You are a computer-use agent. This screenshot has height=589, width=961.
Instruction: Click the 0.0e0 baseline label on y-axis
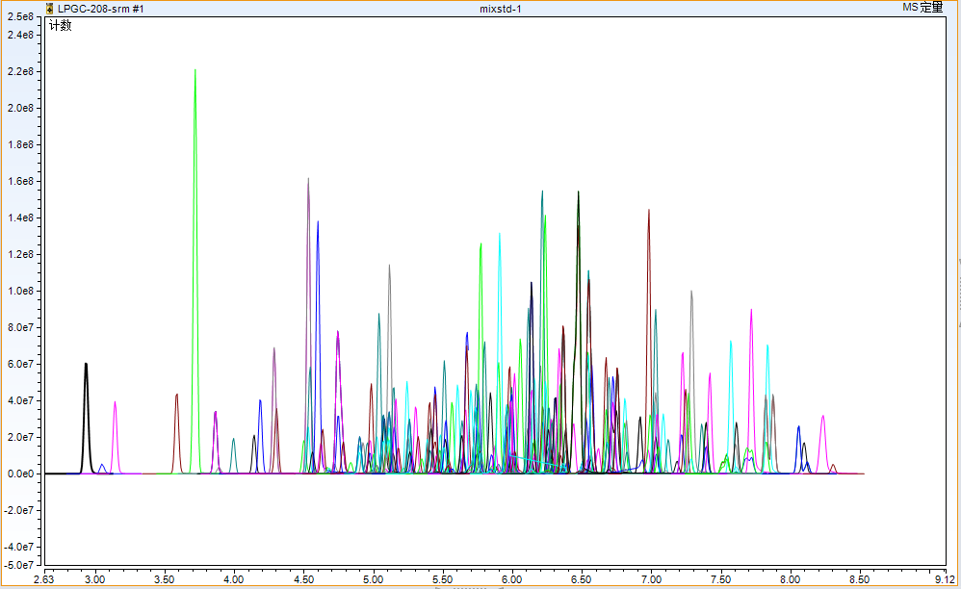coord(21,474)
